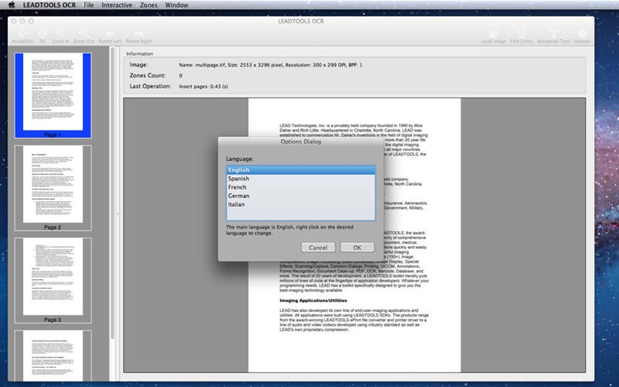Open the Zones menu

[x=149, y=5]
